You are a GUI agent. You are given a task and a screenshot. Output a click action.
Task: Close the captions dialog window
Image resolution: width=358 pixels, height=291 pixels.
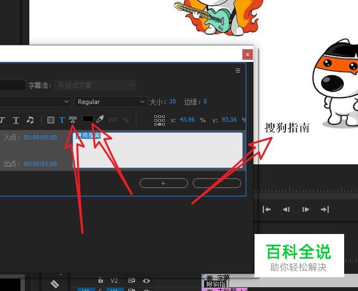click(x=247, y=55)
